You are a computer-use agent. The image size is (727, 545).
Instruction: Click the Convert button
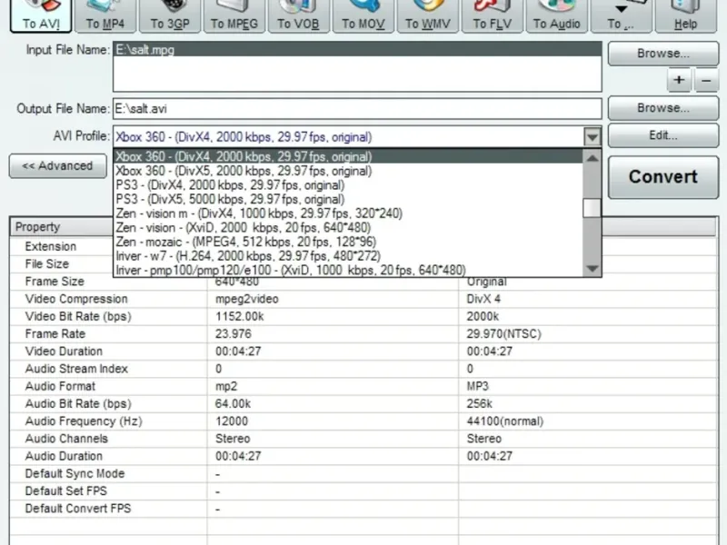pyautogui.click(x=663, y=177)
